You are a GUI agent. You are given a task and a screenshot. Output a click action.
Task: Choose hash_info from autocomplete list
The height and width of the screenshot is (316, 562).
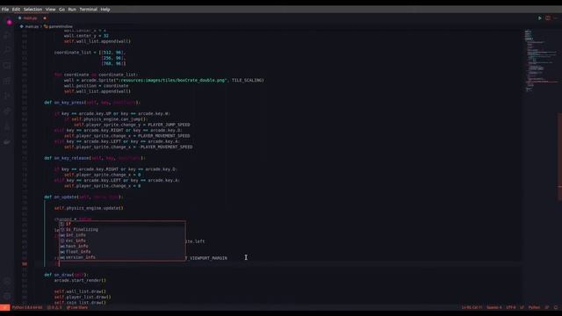(122, 246)
